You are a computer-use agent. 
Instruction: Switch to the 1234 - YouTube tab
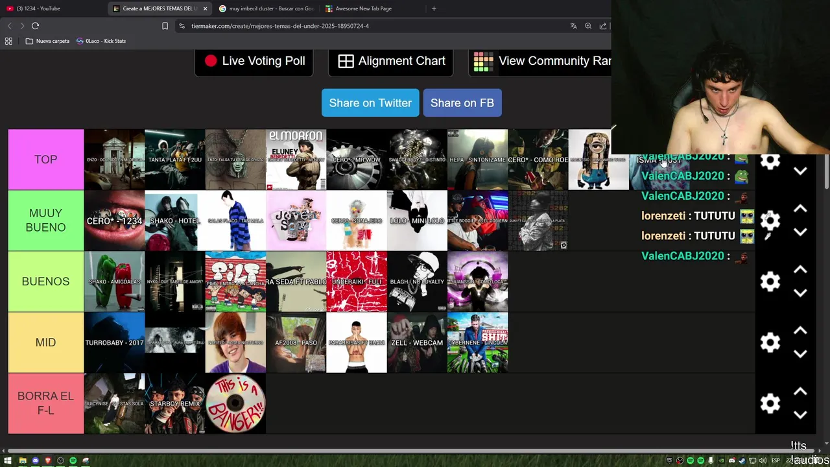pos(53,8)
